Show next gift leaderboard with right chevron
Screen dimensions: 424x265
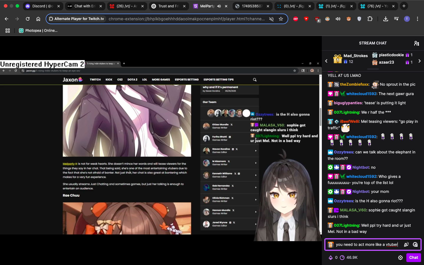(x=420, y=61)
